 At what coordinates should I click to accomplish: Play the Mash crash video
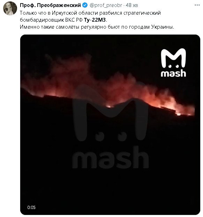[110, 125]
